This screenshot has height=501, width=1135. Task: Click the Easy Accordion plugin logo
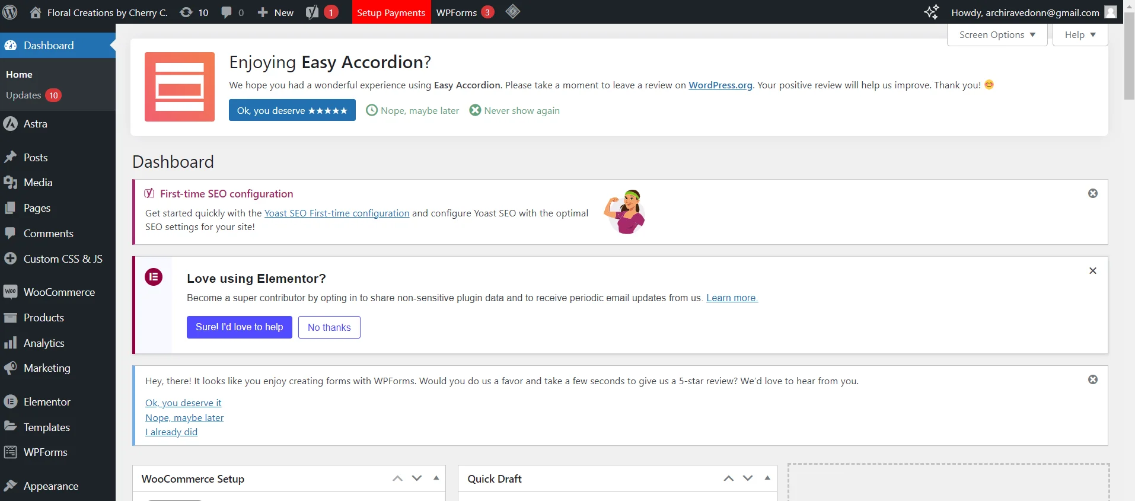point(180,87)
